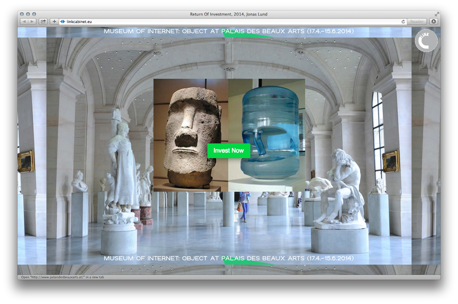
Task: Click the plus add bookmark button
Action: click(54, 22)
